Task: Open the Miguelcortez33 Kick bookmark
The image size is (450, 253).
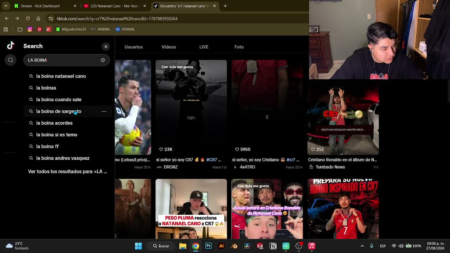Action: tap(71, 30)
